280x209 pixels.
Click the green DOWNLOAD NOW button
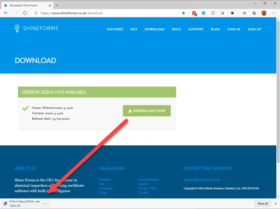coord(147,111)
